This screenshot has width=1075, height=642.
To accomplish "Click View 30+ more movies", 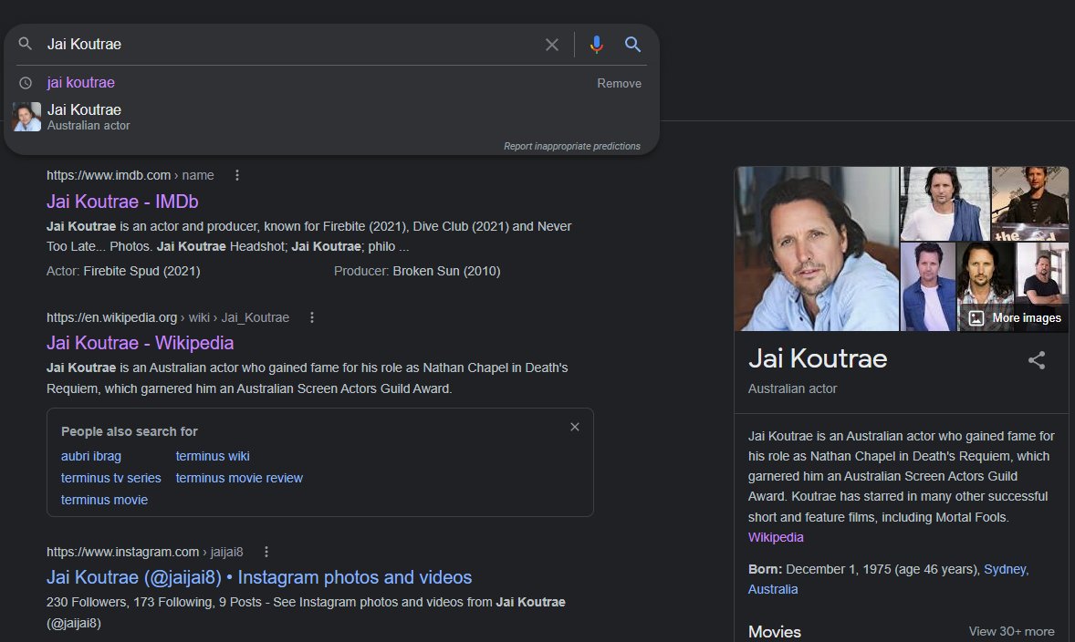I will click(x=1011, y=632).
